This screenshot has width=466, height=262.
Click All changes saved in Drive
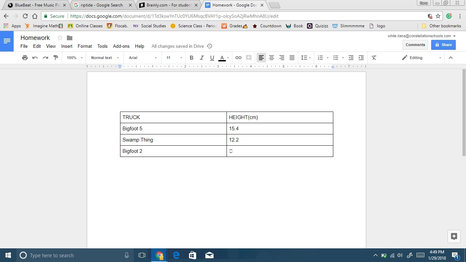point(178,46)
